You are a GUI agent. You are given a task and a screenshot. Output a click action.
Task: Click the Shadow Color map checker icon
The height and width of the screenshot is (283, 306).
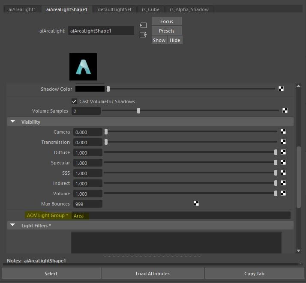click(x=281, y=89)
